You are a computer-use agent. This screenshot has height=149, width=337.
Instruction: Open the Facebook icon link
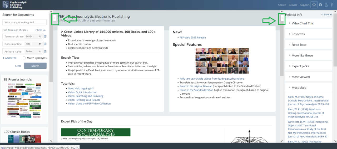click(x=320, y=5)
